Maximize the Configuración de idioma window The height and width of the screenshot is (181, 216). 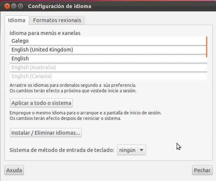pos(20,6)
